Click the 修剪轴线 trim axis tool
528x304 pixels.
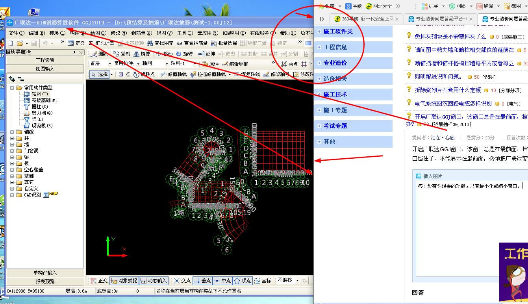point(173,74)
